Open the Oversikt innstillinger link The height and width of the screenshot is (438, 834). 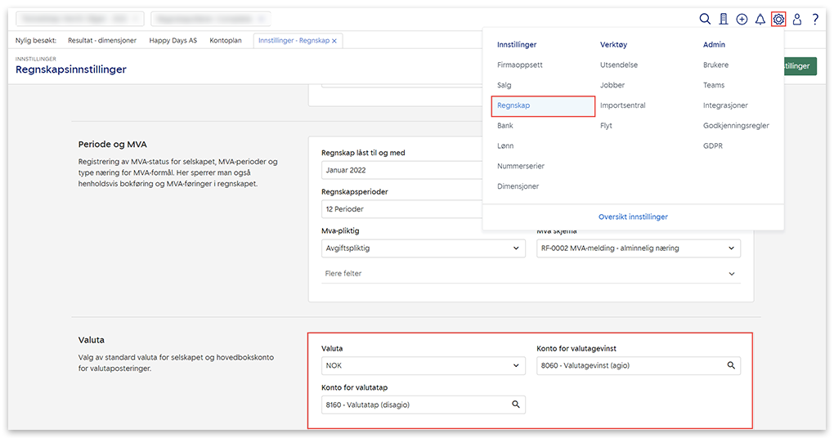[x=633, y=217]
